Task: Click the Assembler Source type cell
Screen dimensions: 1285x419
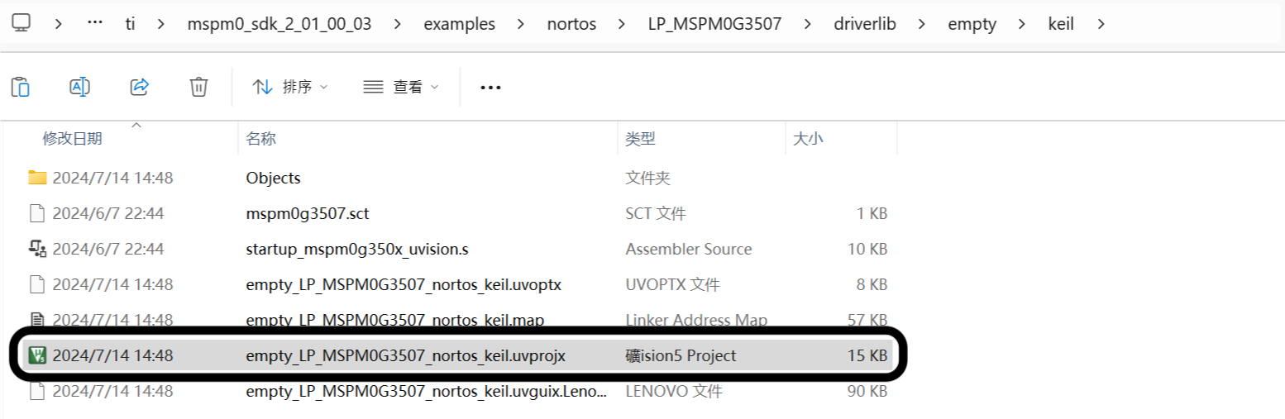Action: point(689,249)
